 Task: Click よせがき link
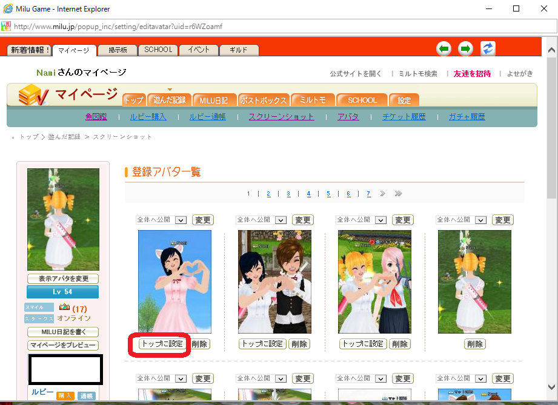520,74
